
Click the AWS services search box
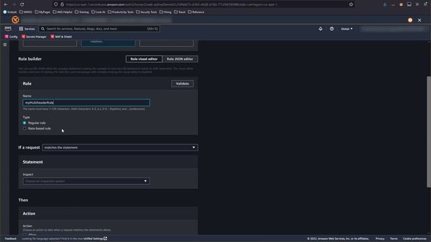pyautogui.click(x=100, y=29)
